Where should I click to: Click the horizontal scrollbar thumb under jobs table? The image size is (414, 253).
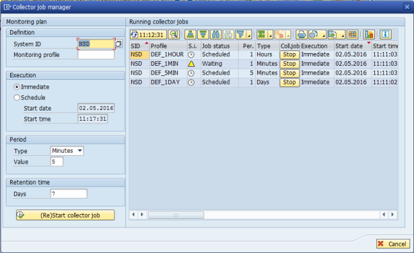[x=176, y=215]
